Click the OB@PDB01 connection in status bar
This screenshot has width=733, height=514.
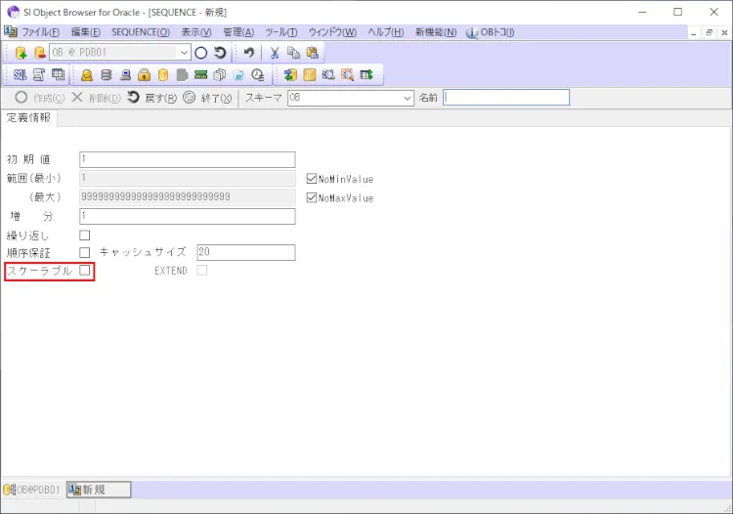click(x=32, y=490)
